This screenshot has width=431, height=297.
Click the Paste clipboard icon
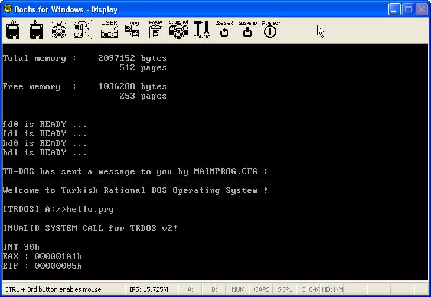[156, 29]
